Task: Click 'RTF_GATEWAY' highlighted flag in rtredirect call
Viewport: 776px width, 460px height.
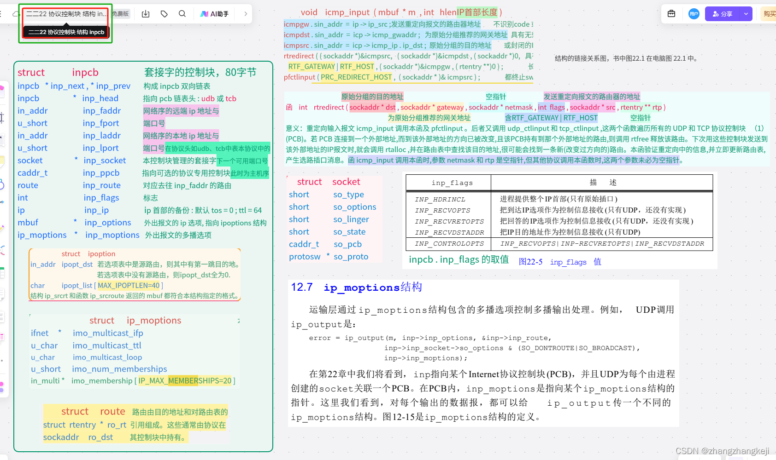Action: click(x=312, y=67)
